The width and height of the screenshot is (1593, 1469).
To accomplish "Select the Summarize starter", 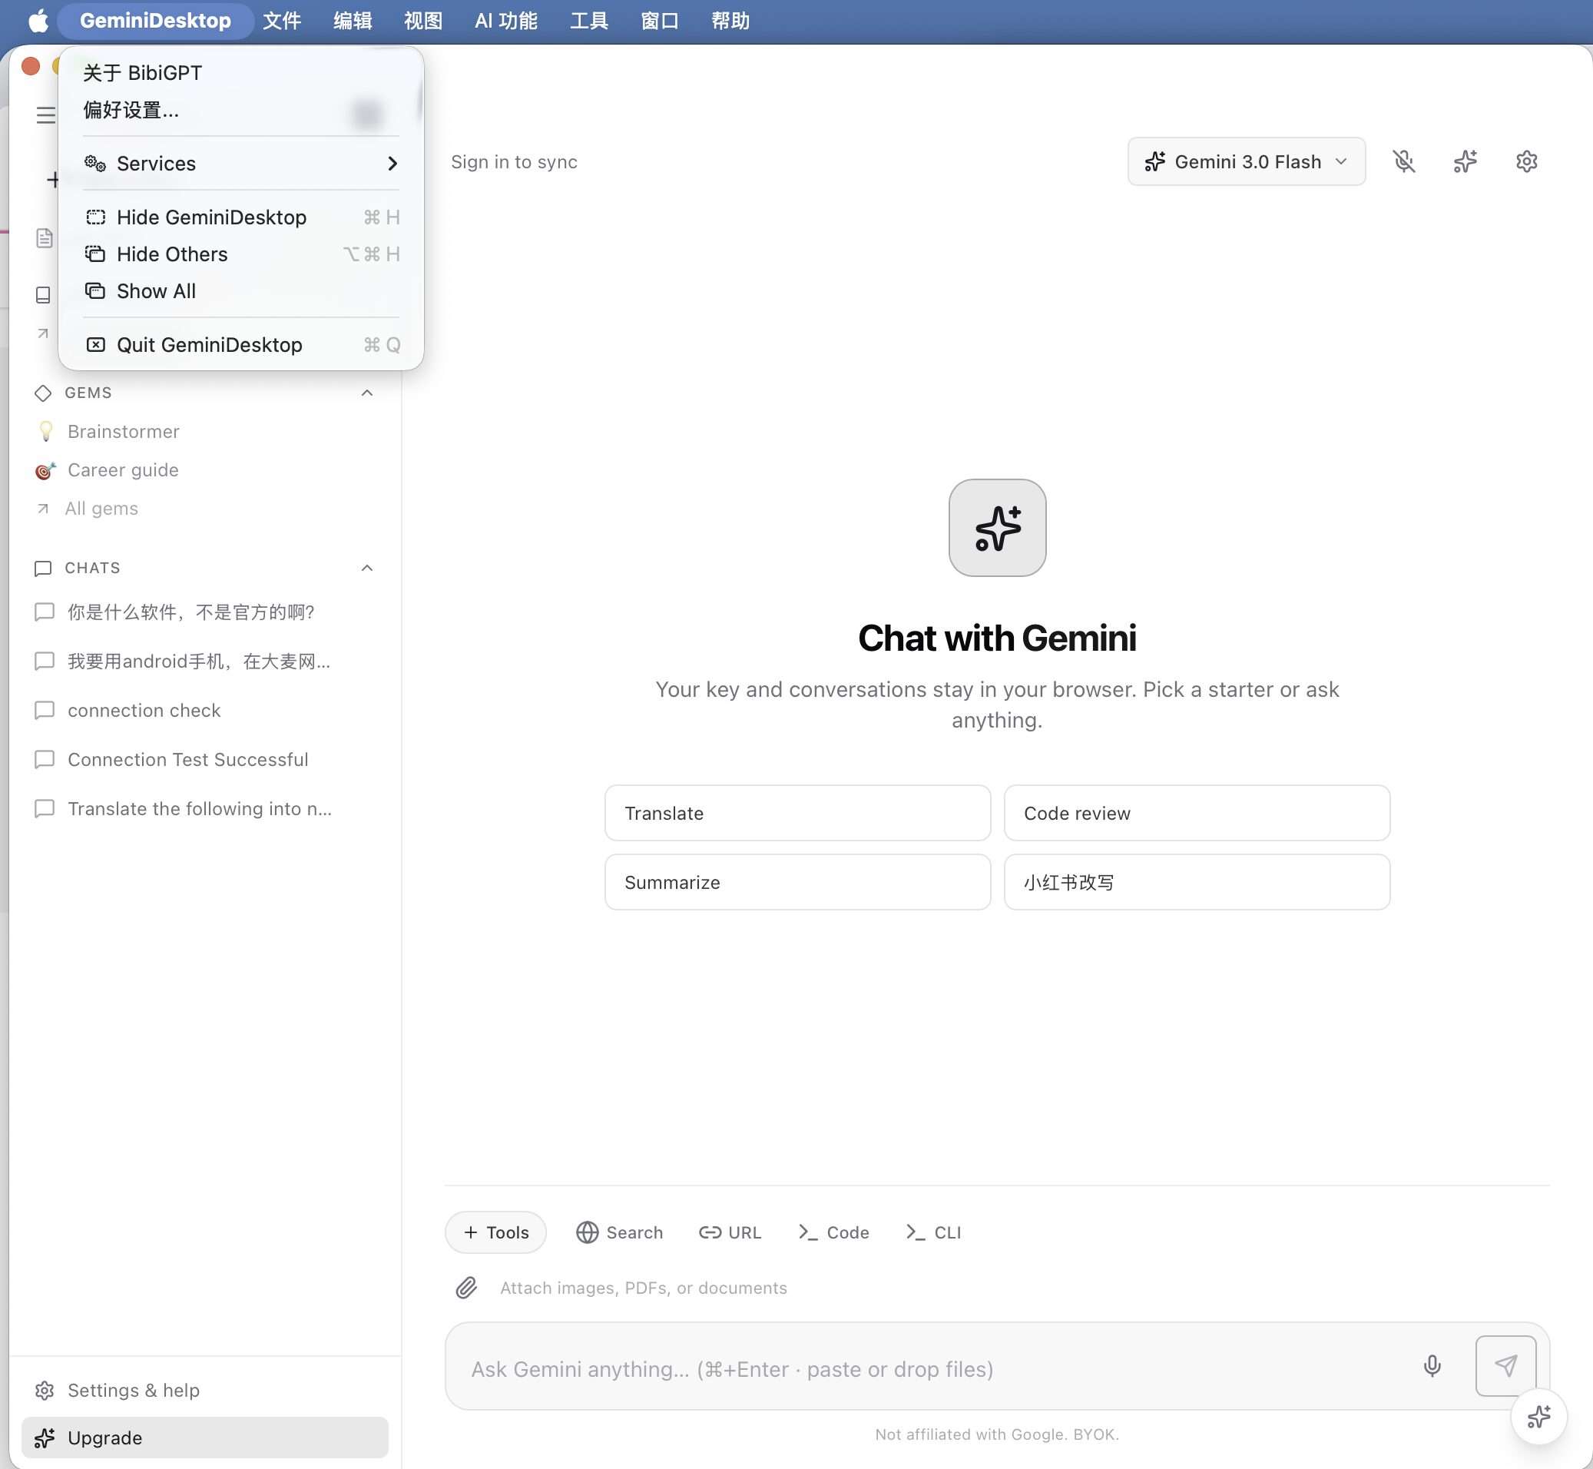I will (x=798, y=882).
